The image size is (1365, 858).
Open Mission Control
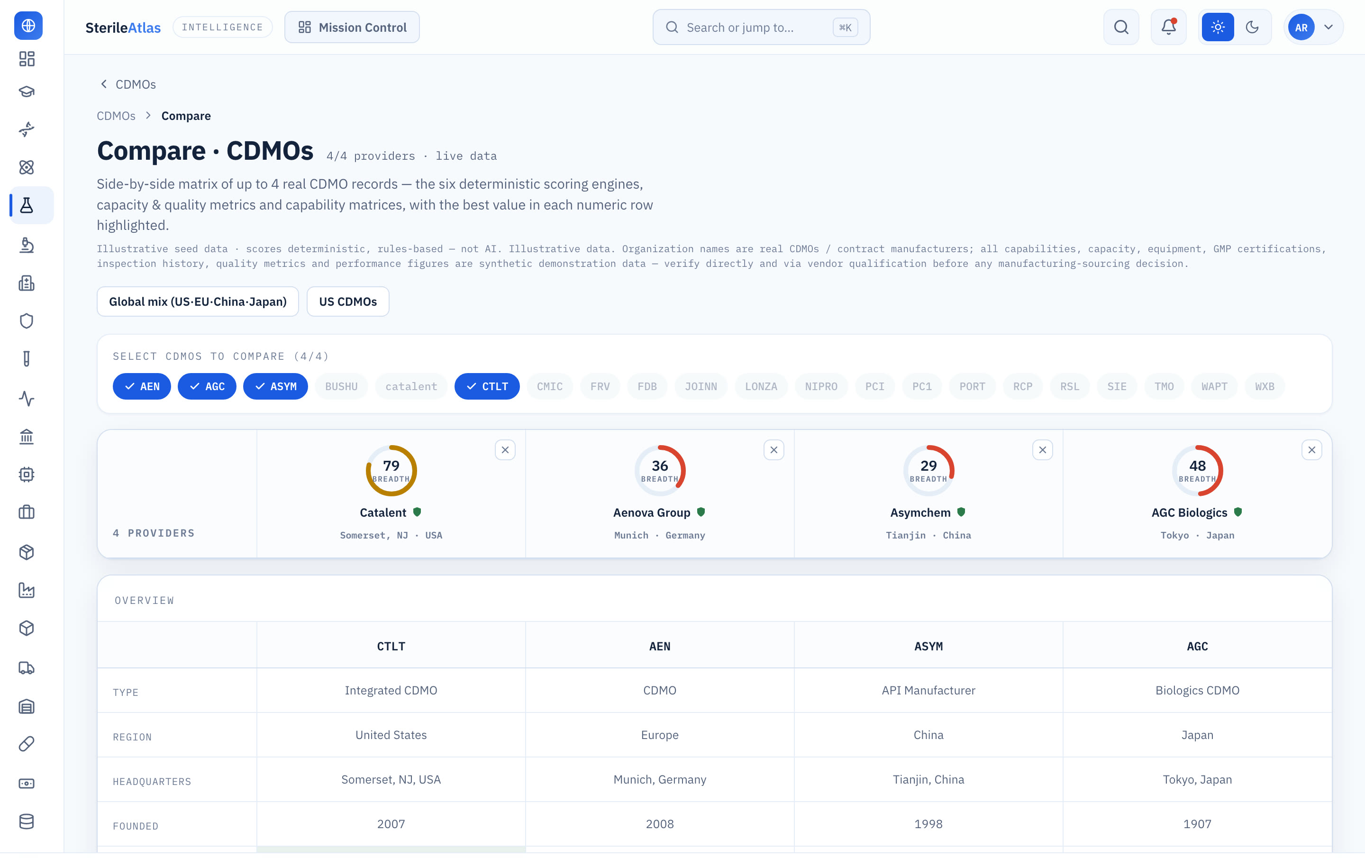tap(352, 27)
